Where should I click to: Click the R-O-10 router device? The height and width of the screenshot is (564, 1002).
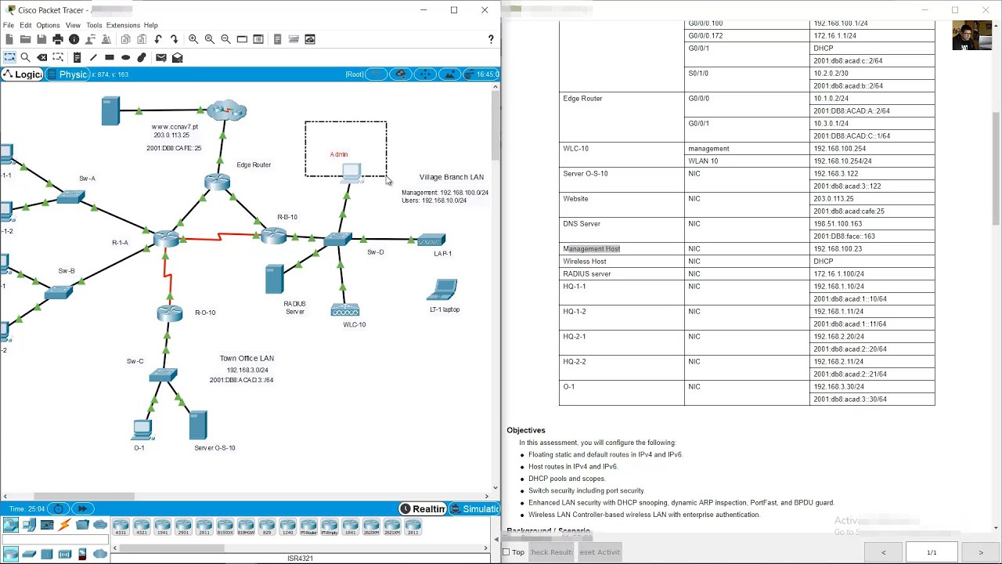pyautogui.click(x=169, y=313)
